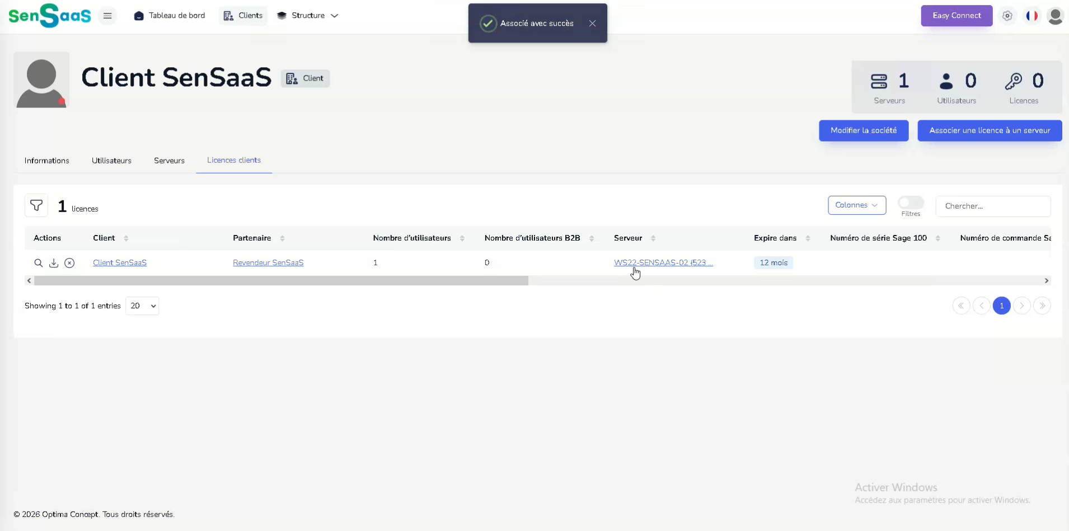This screenshot has height=531, width=1069.
Task: Download the license using download icon
Action: click(54, 263)
